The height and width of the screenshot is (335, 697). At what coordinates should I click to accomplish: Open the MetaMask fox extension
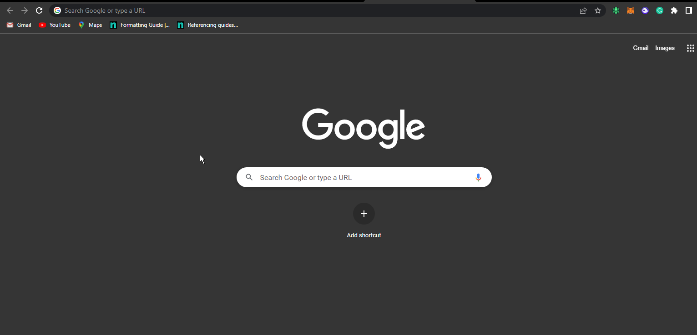pos(631,10)
